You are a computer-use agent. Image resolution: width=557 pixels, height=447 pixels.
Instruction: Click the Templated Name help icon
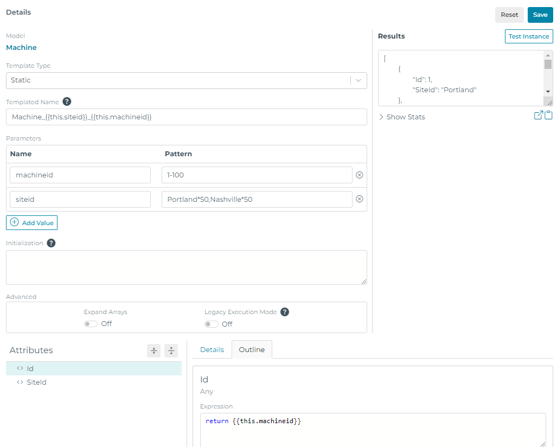click(67, 101)
